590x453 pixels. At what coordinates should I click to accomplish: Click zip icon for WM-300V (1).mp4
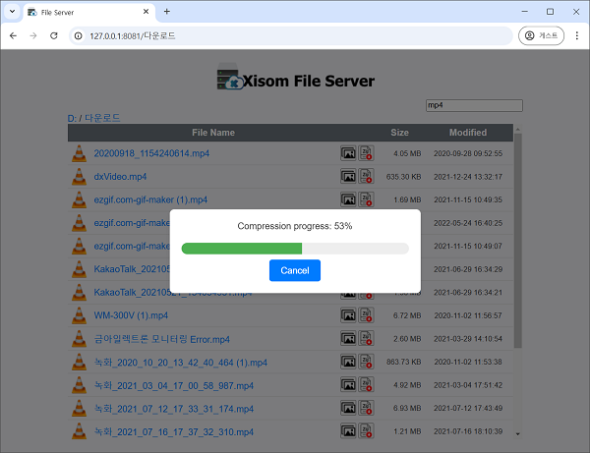366,315
